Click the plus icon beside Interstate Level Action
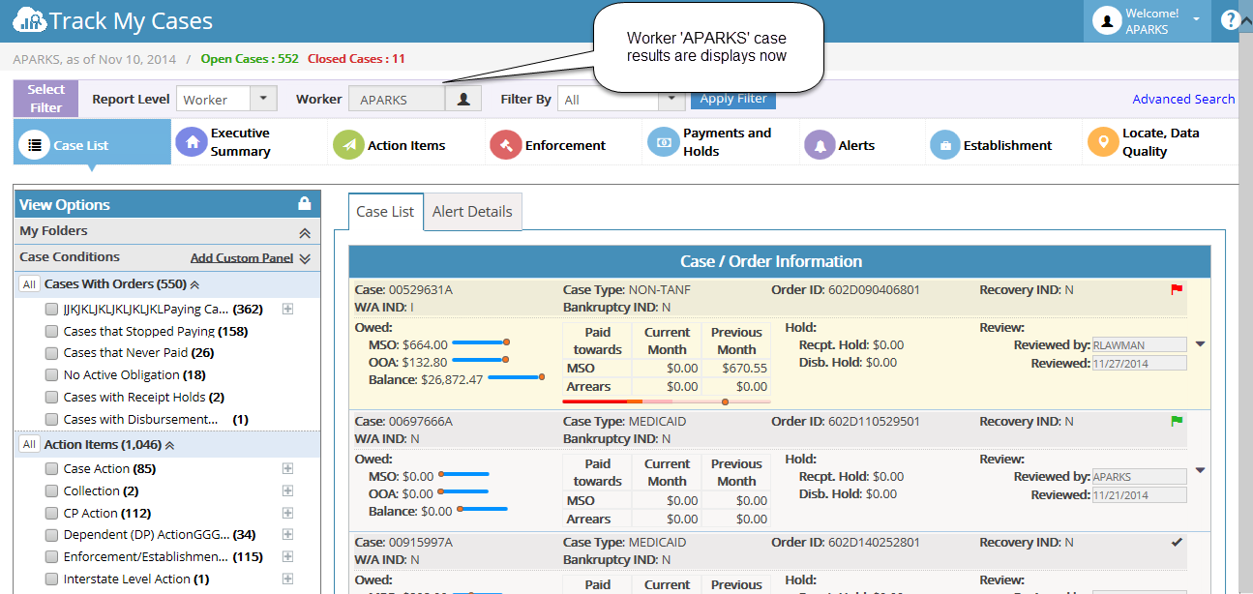The height and width of the screenshot is (594, 1253). pos(287,579)
